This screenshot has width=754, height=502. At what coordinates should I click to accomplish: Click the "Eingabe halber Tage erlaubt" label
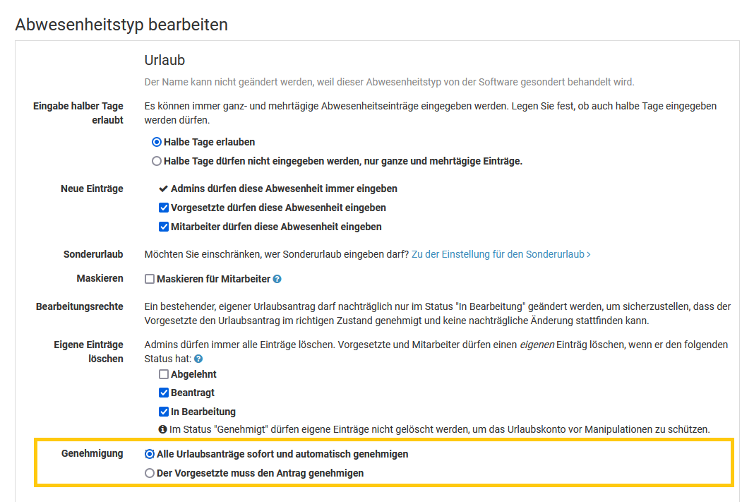(78, 113)
